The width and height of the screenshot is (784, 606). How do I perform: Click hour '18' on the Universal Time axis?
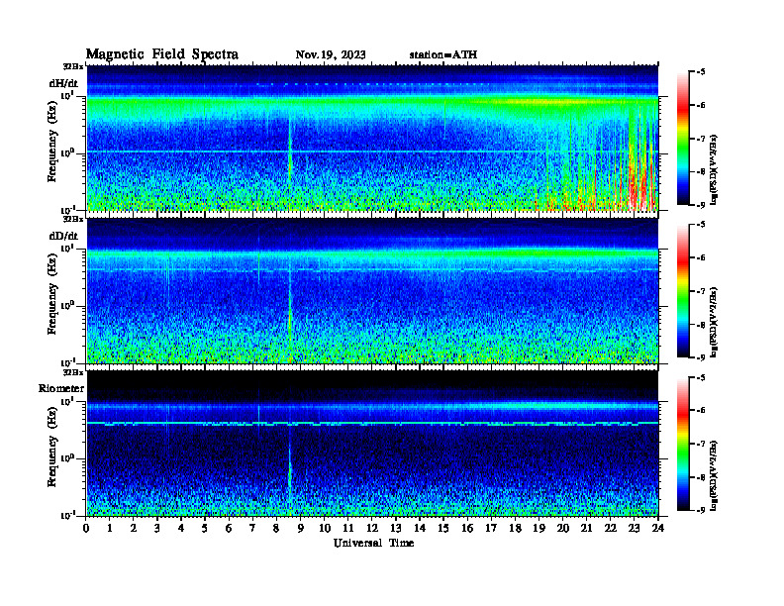(x=515, y=528)
